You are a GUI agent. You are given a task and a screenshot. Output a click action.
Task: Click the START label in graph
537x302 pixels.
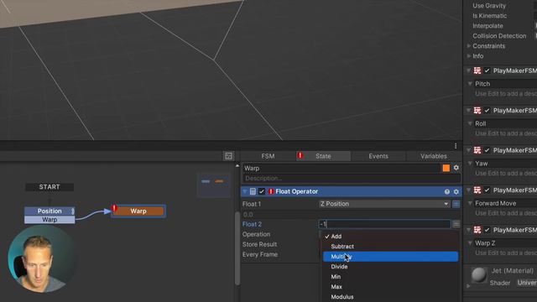coord(50,187)
